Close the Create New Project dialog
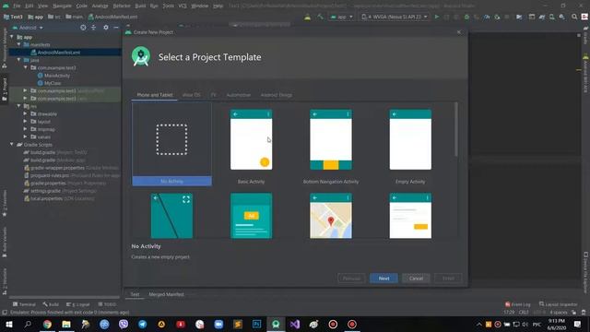 (459, 32)
